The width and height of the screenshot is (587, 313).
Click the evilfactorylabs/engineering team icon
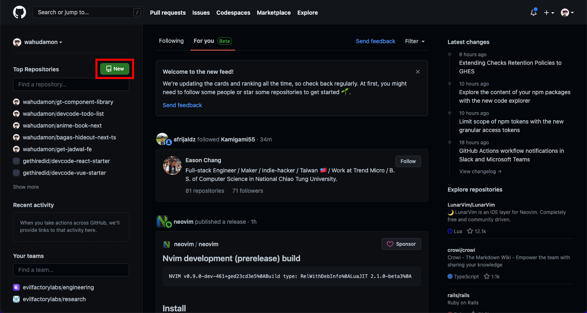[16, 287]
